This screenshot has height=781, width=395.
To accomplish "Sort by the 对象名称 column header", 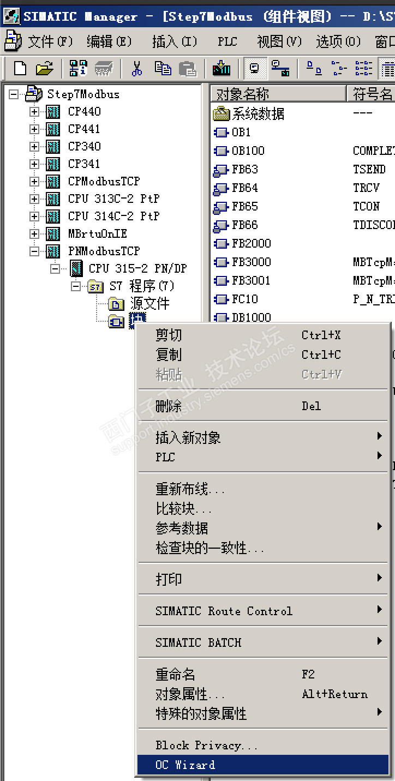I will click(278, 94).
